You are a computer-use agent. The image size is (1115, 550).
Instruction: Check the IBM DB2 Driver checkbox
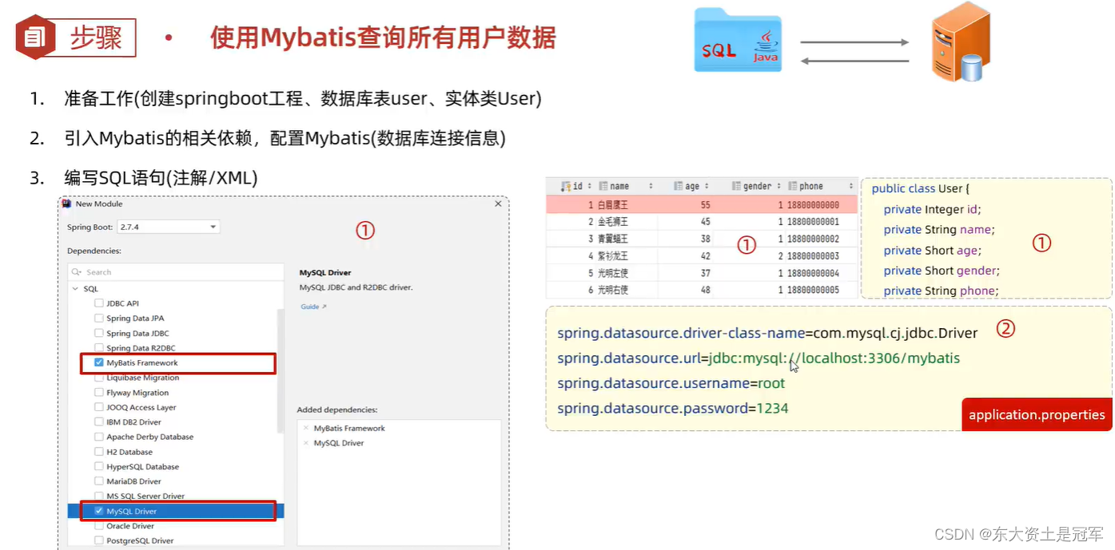point(99,421)
